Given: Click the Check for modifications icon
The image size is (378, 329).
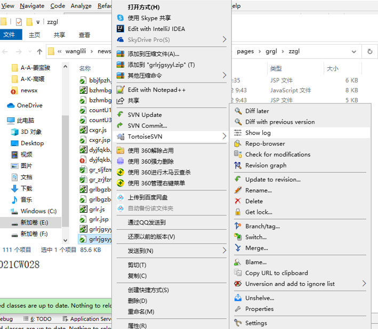Looking at the screenshot, I should tap(238, 155).
